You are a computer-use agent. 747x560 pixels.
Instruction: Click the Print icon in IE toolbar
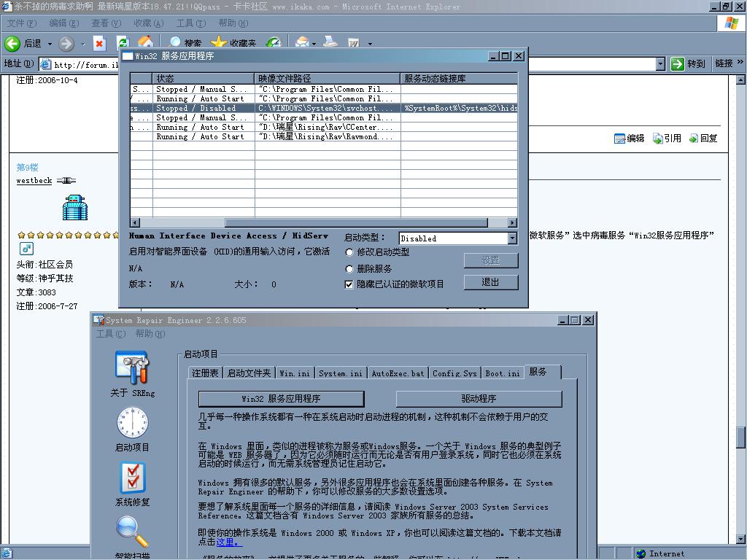click(x=330, y=43)
